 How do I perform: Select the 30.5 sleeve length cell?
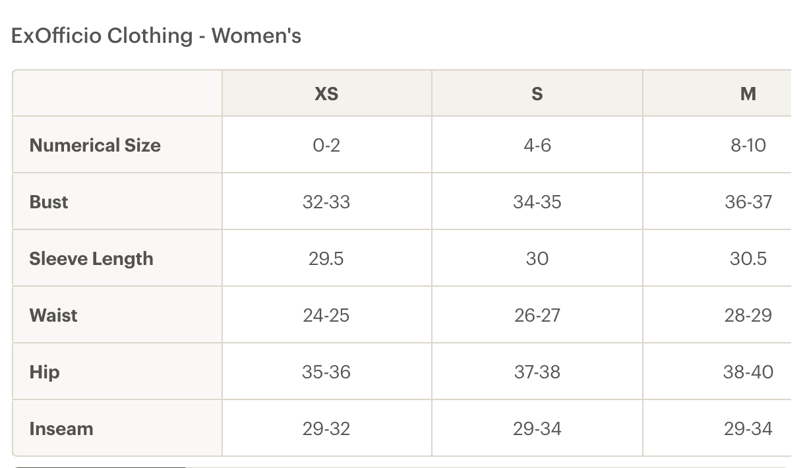748,258
